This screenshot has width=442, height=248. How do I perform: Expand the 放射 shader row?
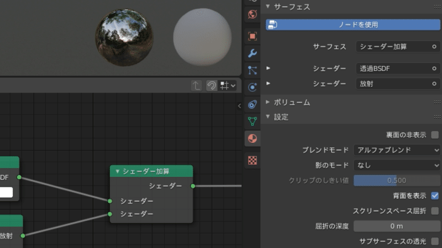click(x=268, y=83)
